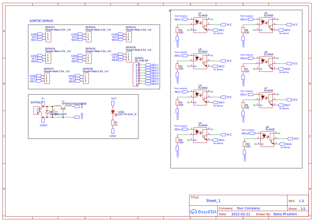Screen dimensions: 314x222
Task: Click the resistor R1 1k symbol
Action: 113,123
